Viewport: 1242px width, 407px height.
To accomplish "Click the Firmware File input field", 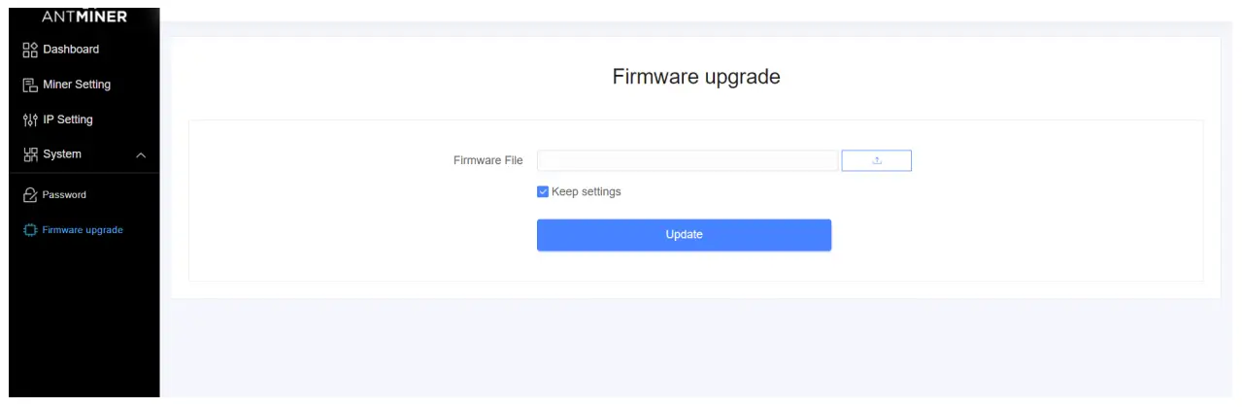I will click(x=687, y=160).
